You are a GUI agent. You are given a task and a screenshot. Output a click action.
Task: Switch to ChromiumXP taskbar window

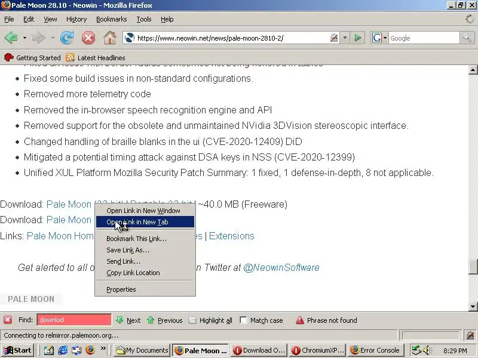(318, 350)
